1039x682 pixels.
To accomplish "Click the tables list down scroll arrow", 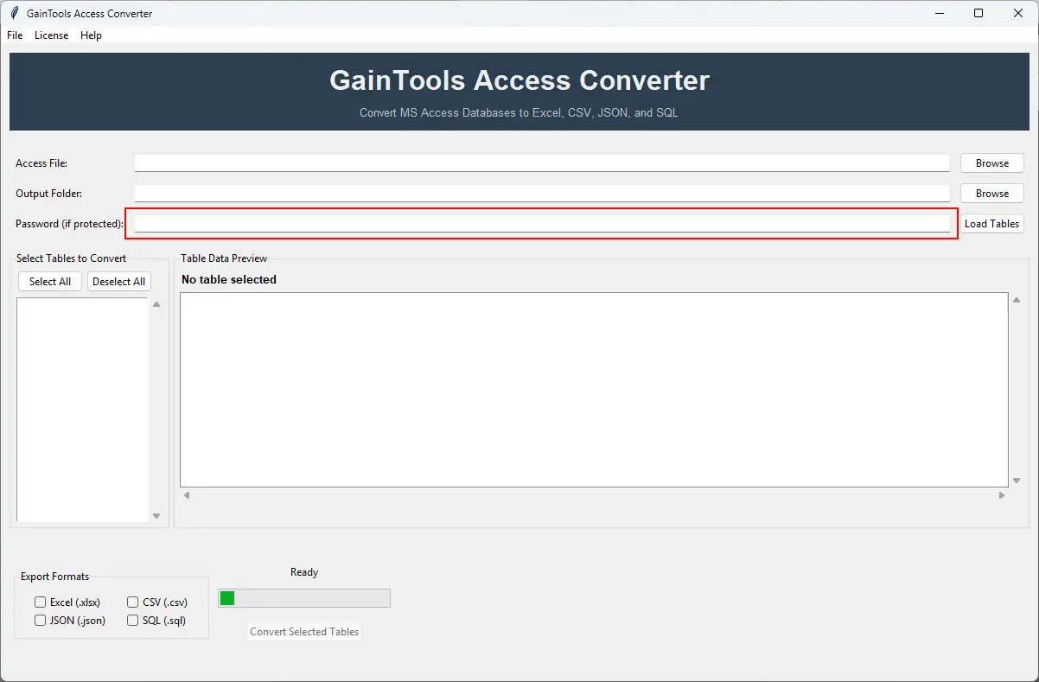I will click(x=156, y=516).
